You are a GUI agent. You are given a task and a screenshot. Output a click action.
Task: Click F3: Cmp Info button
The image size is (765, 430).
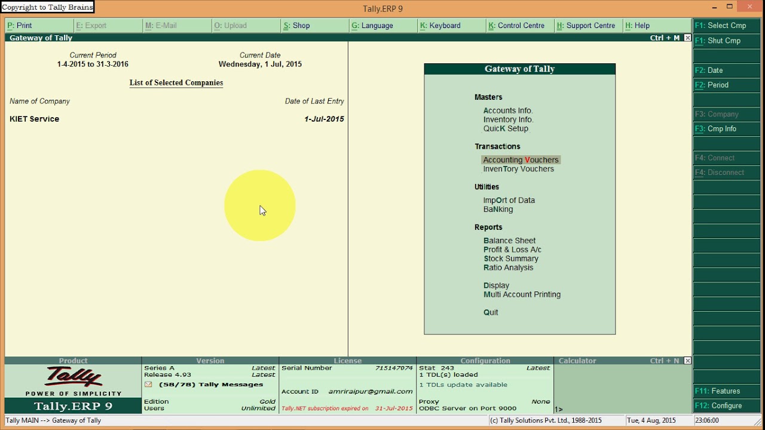click(726, 129)
